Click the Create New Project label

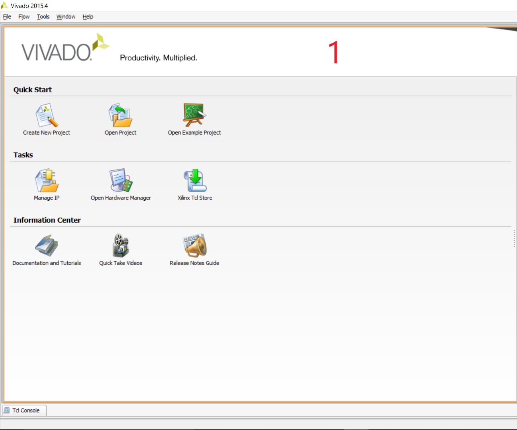pyautogui.click(x=47, y=133)
